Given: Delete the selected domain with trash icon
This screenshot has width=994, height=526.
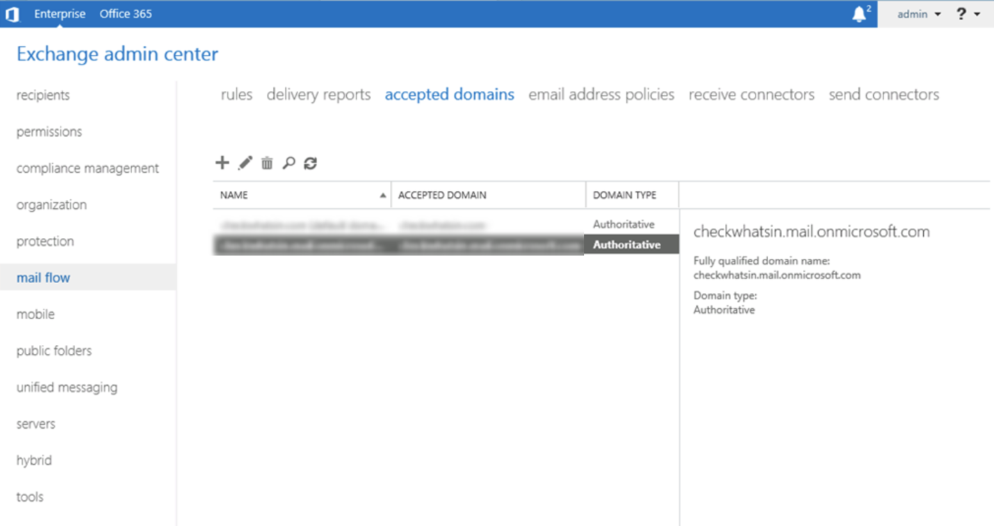Looking at the screenshot, I should pos(267,163).
